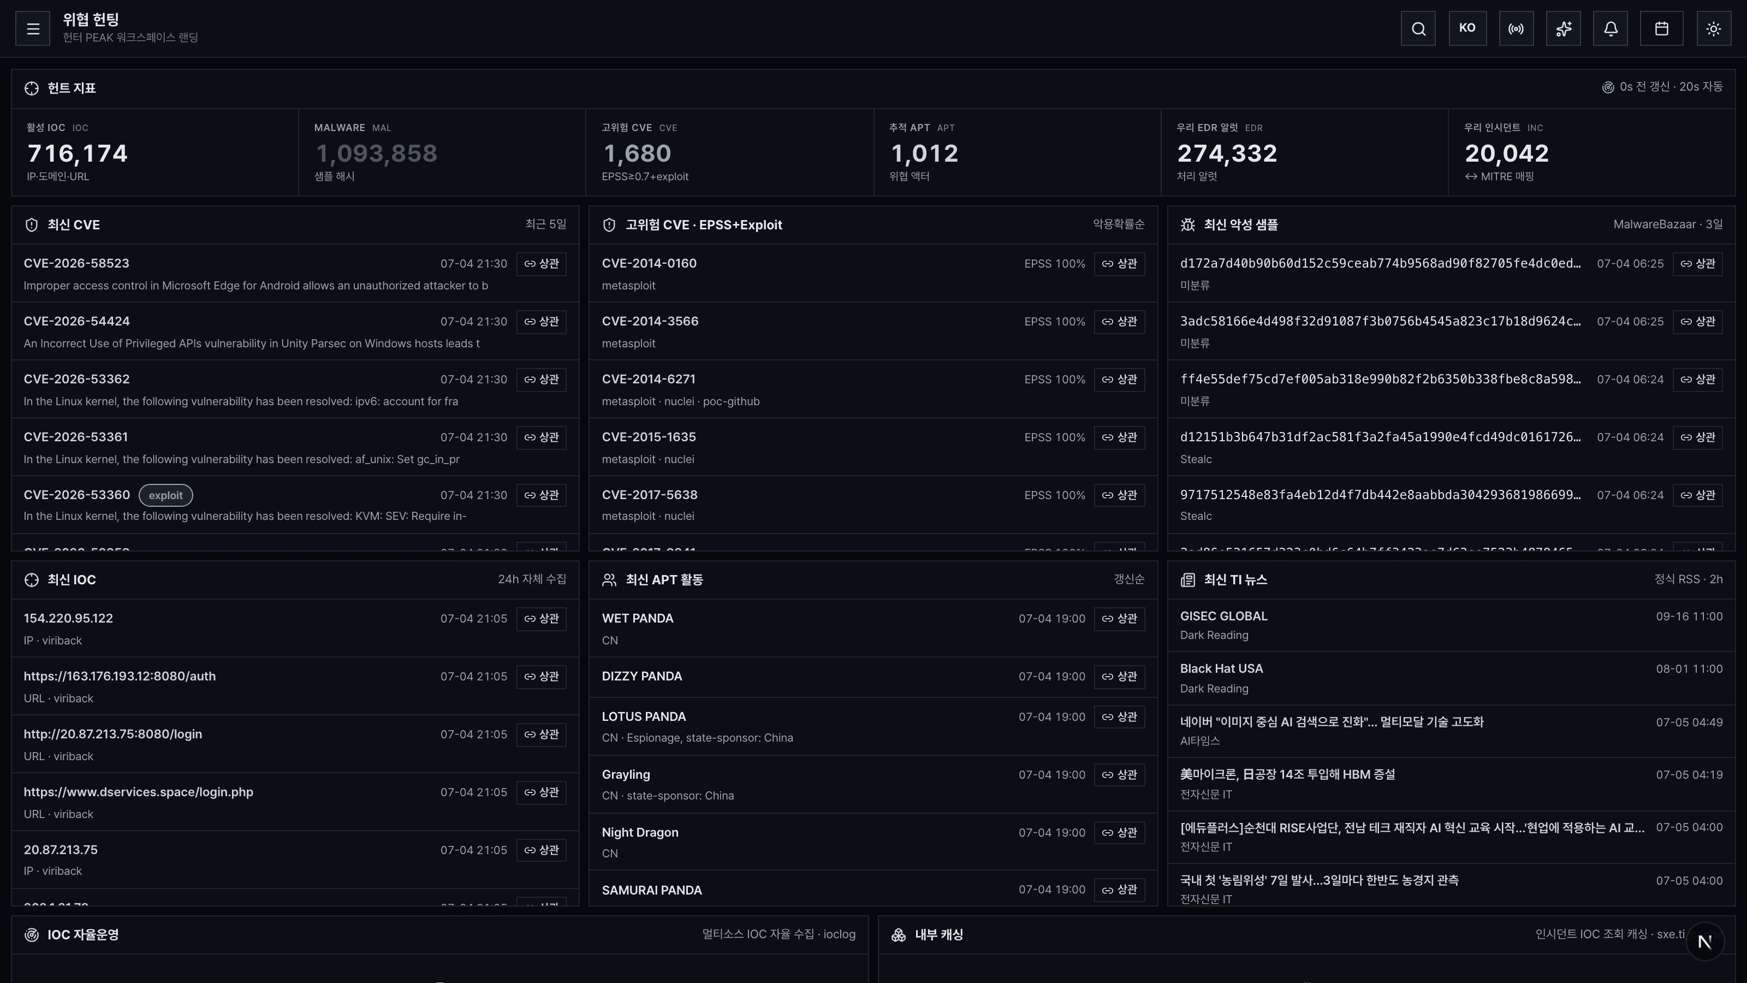Click 상관 for IOC 20.87.213.75

[x=541, y=850]
